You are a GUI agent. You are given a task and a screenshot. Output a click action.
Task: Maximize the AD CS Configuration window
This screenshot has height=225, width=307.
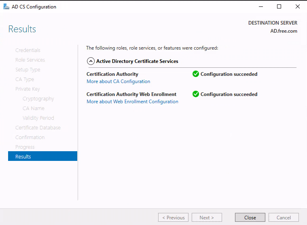click(x=279, y=6)
